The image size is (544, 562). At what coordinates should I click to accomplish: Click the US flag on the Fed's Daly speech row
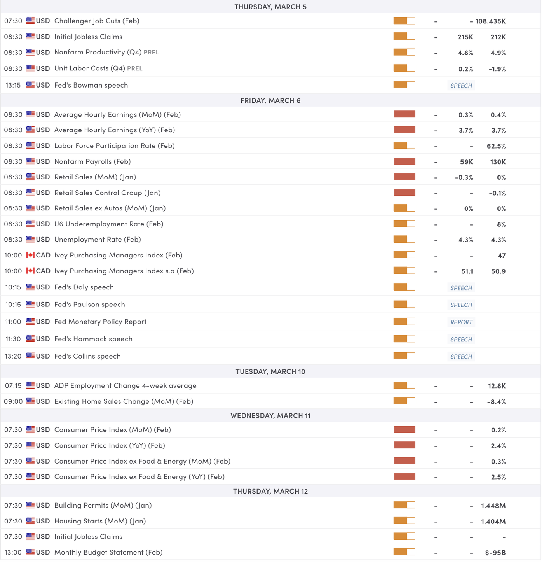[x=30, y=287]
